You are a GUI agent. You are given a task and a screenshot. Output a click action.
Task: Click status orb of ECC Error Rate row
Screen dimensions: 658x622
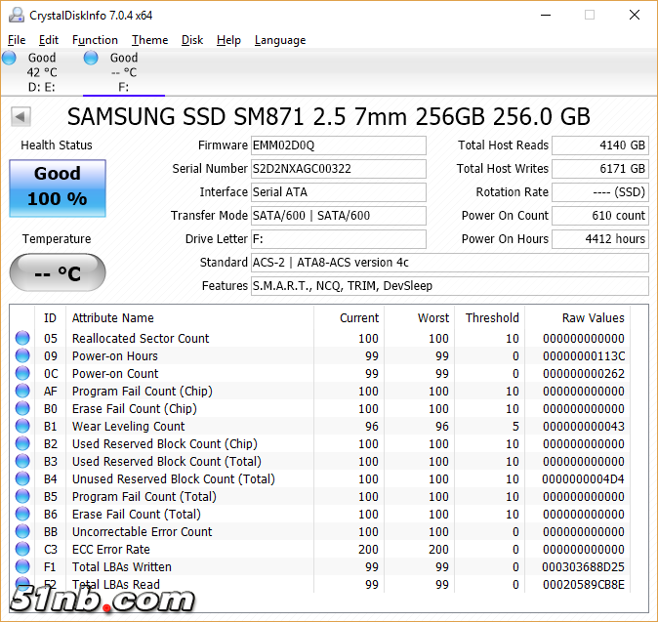click(x=22, y=550)
